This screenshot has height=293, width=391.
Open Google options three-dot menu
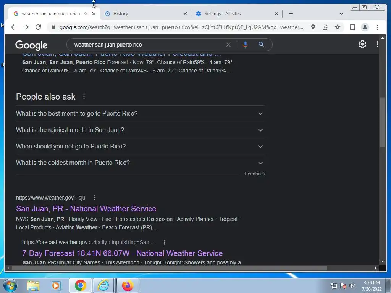click(x=378, y=44)
